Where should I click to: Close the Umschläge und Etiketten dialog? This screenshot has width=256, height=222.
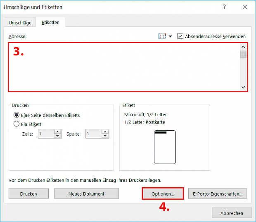tap(245, 7)
